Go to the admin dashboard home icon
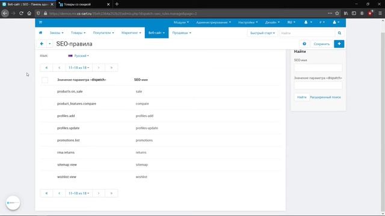 click(x=40, y=32)
